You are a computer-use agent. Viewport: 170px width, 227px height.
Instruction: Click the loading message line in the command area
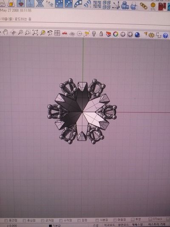[x=16, y=19]
